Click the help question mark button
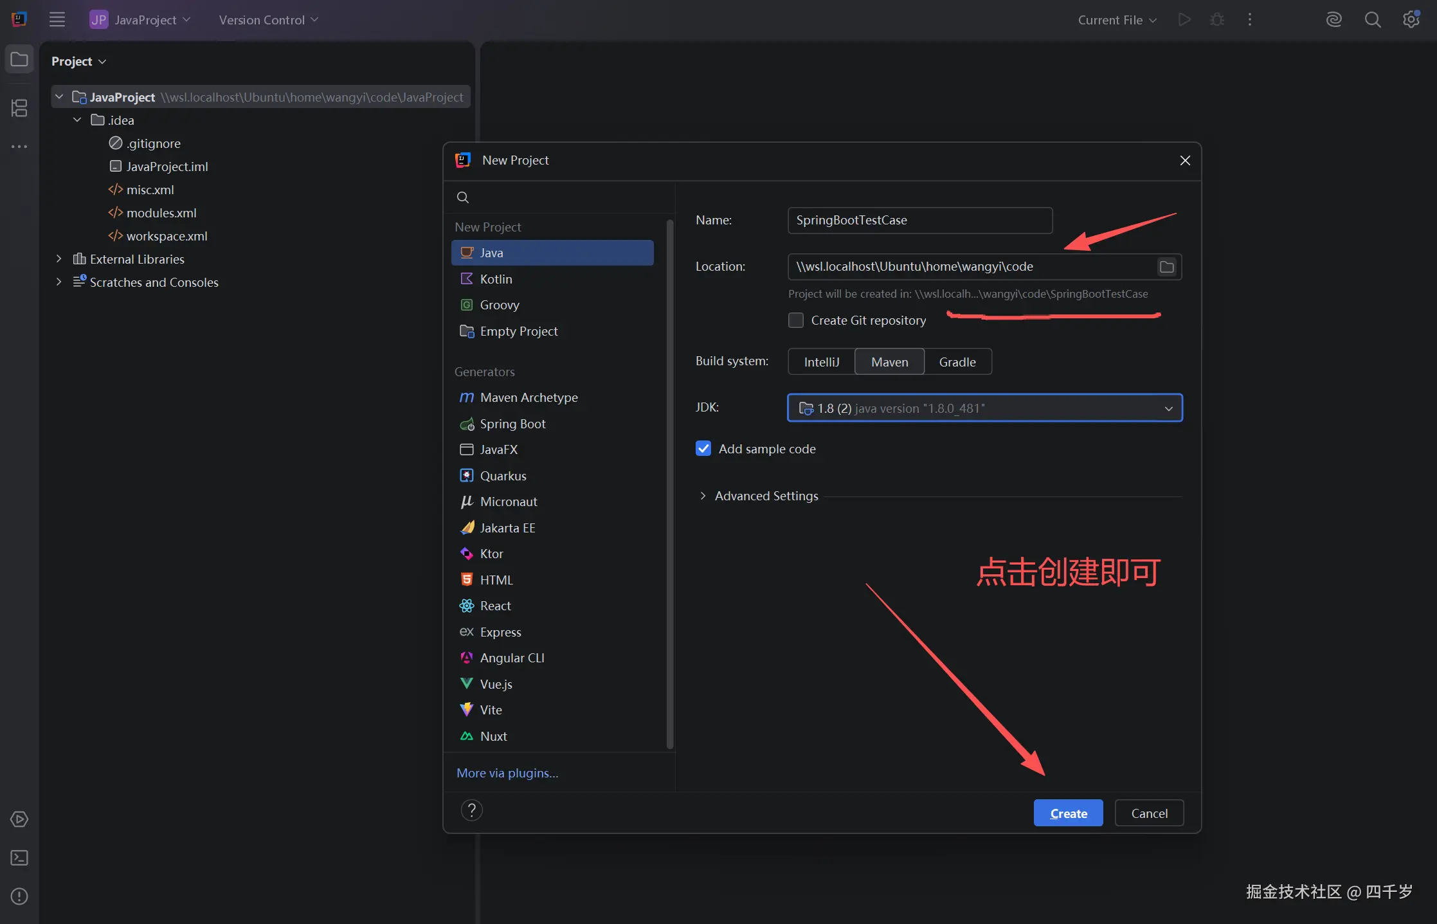The width and height of the screenshot is (1437, 924). (x=471, y=810)
